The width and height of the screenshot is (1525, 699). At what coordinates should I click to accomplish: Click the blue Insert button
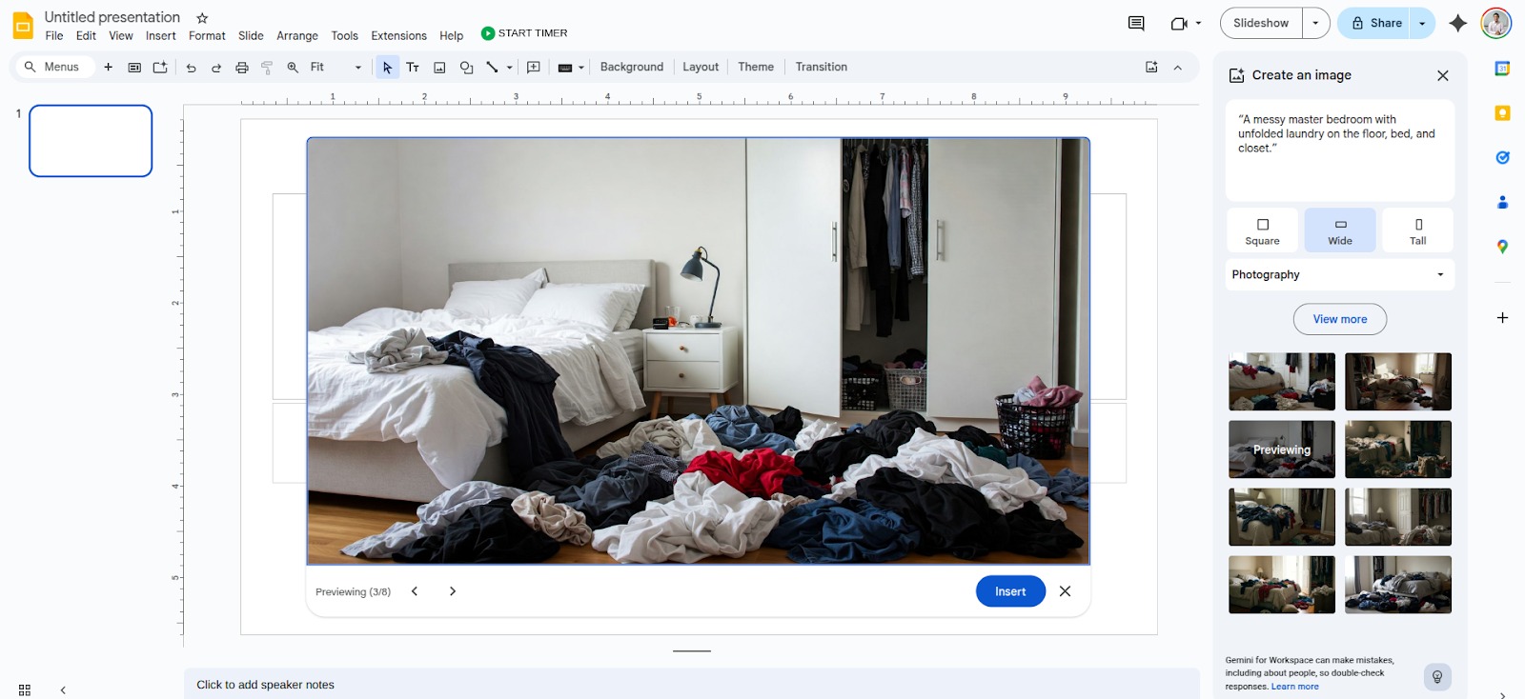[x=1010, y=591]
